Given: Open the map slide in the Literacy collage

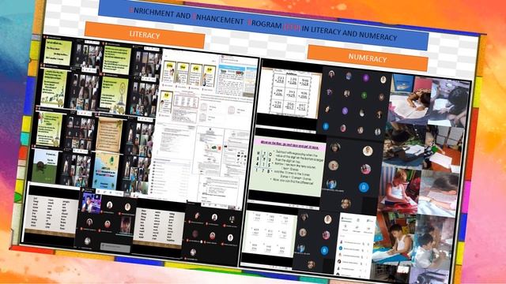Looking at the screenshot, I should 106,170.
